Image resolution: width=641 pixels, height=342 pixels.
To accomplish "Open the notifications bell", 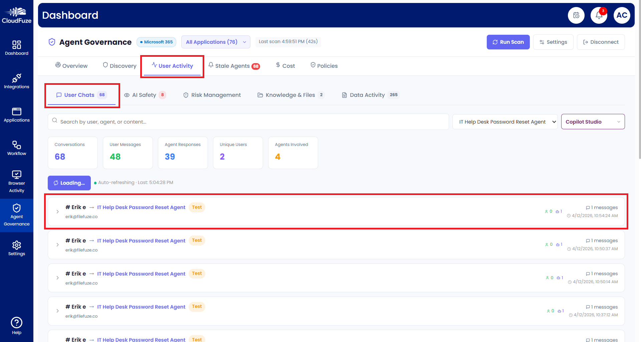I will [x=599, y=15].
